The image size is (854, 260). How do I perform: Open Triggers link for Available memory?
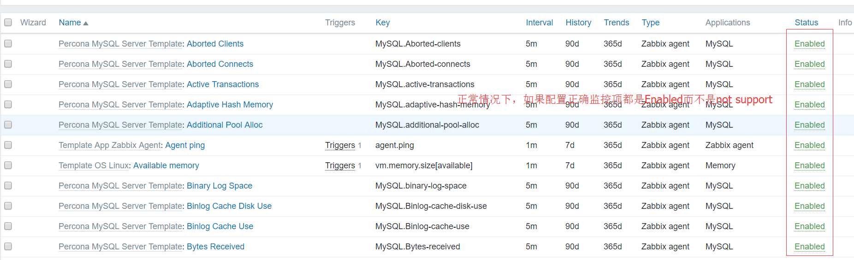[x=340, y=165]
